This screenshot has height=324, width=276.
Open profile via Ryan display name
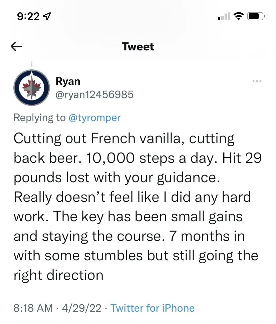68,81
